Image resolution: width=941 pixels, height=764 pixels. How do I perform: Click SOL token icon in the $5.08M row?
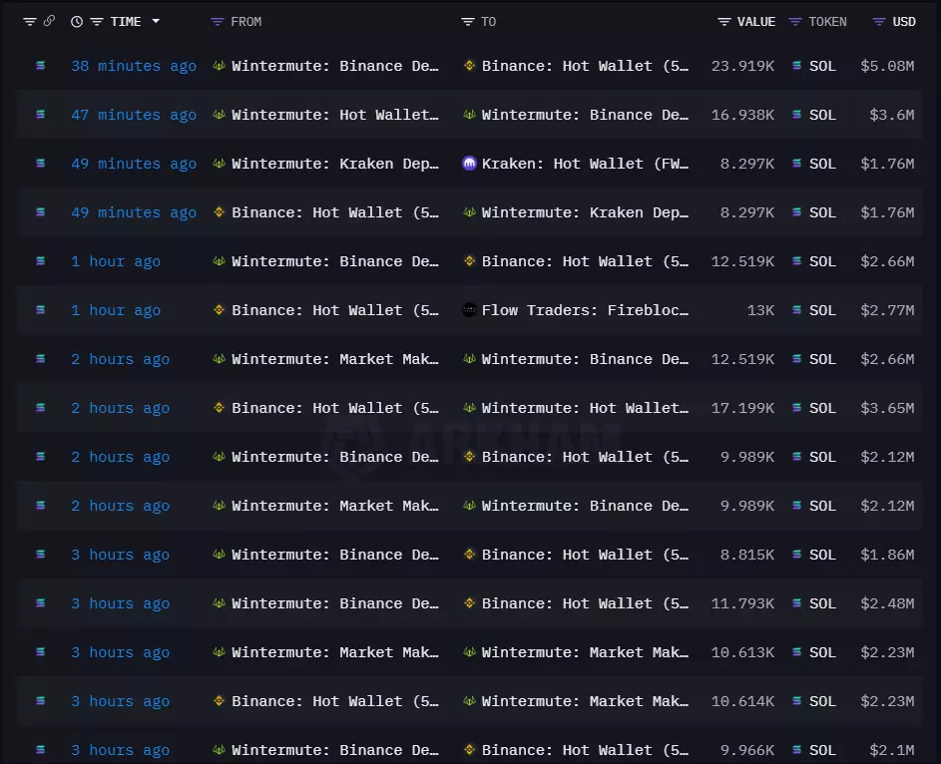pos(796,66)
